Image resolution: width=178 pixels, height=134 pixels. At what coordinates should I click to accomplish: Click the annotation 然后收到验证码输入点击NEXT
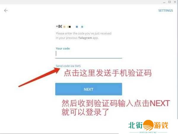116,103
